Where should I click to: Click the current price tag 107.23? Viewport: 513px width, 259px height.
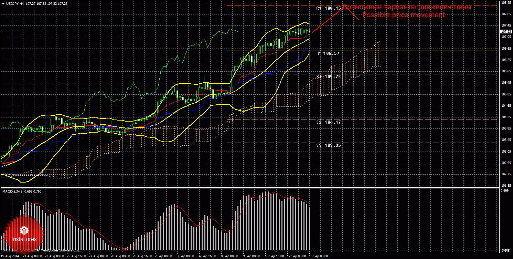point(505,32)
